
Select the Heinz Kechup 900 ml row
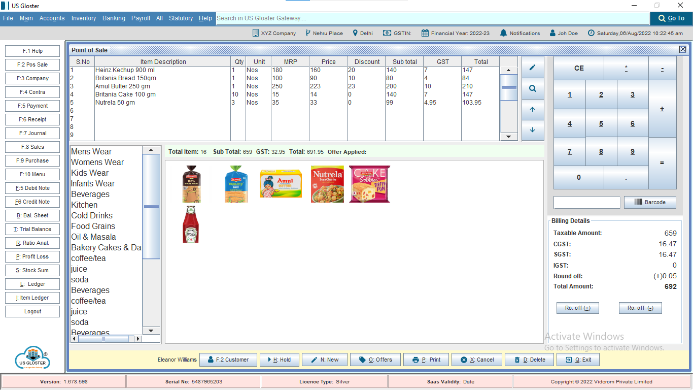click(285, 70)
